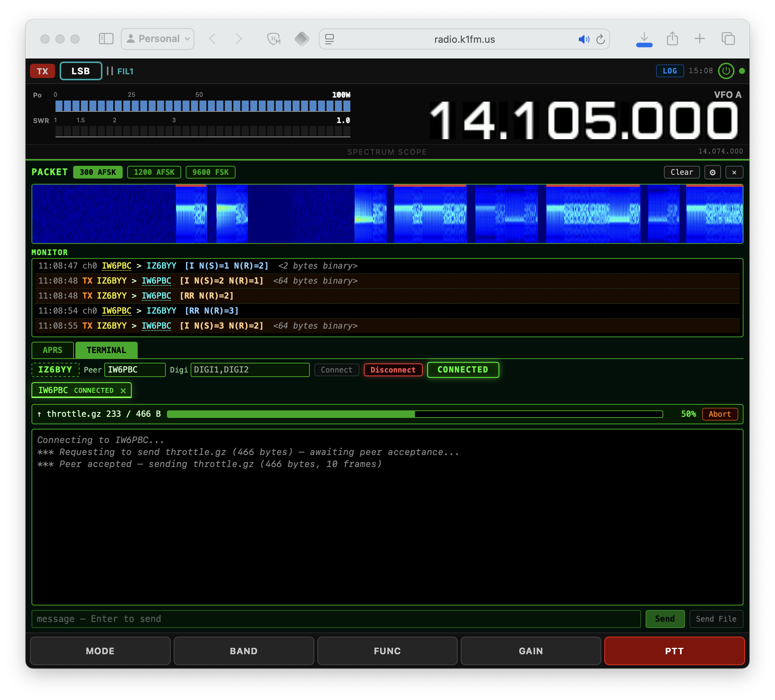
Task: Click the diamond extension icon
Action: (302, 39)
